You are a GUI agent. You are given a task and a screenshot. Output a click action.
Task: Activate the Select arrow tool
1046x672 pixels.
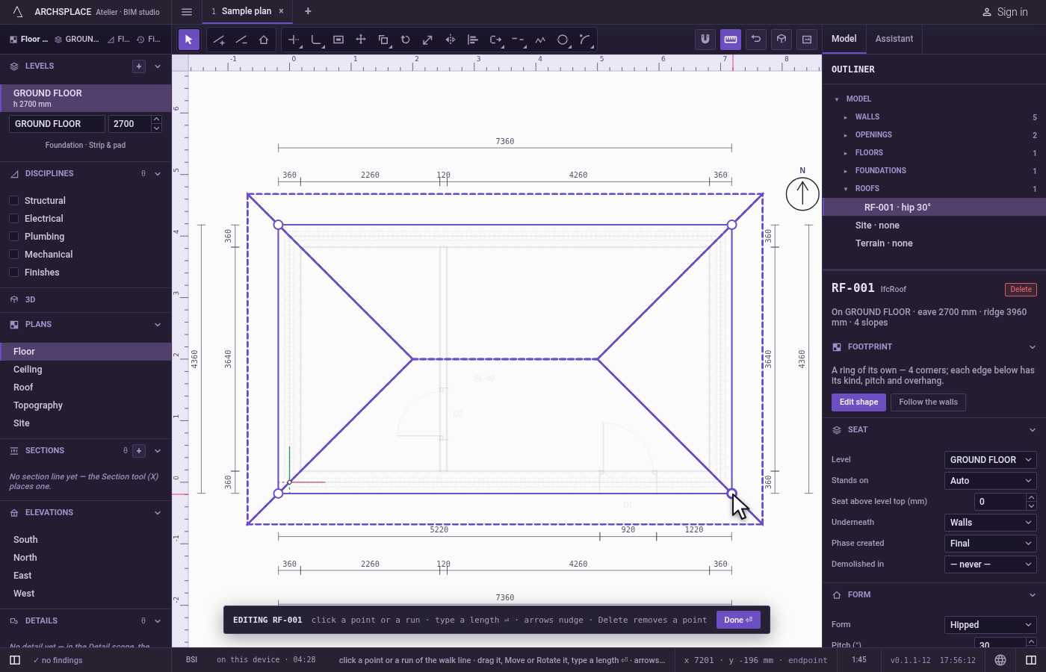(189, 40)
